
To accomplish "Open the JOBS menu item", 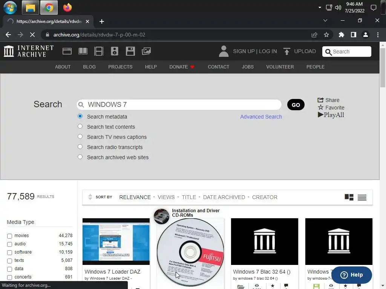I will (248, 67).
